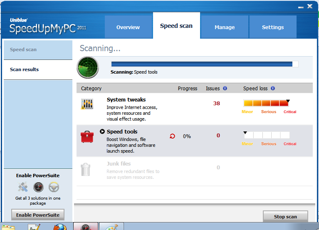Click the System tweaks speed loss gauge
The image size is (319, 230).
pos(267,103)
